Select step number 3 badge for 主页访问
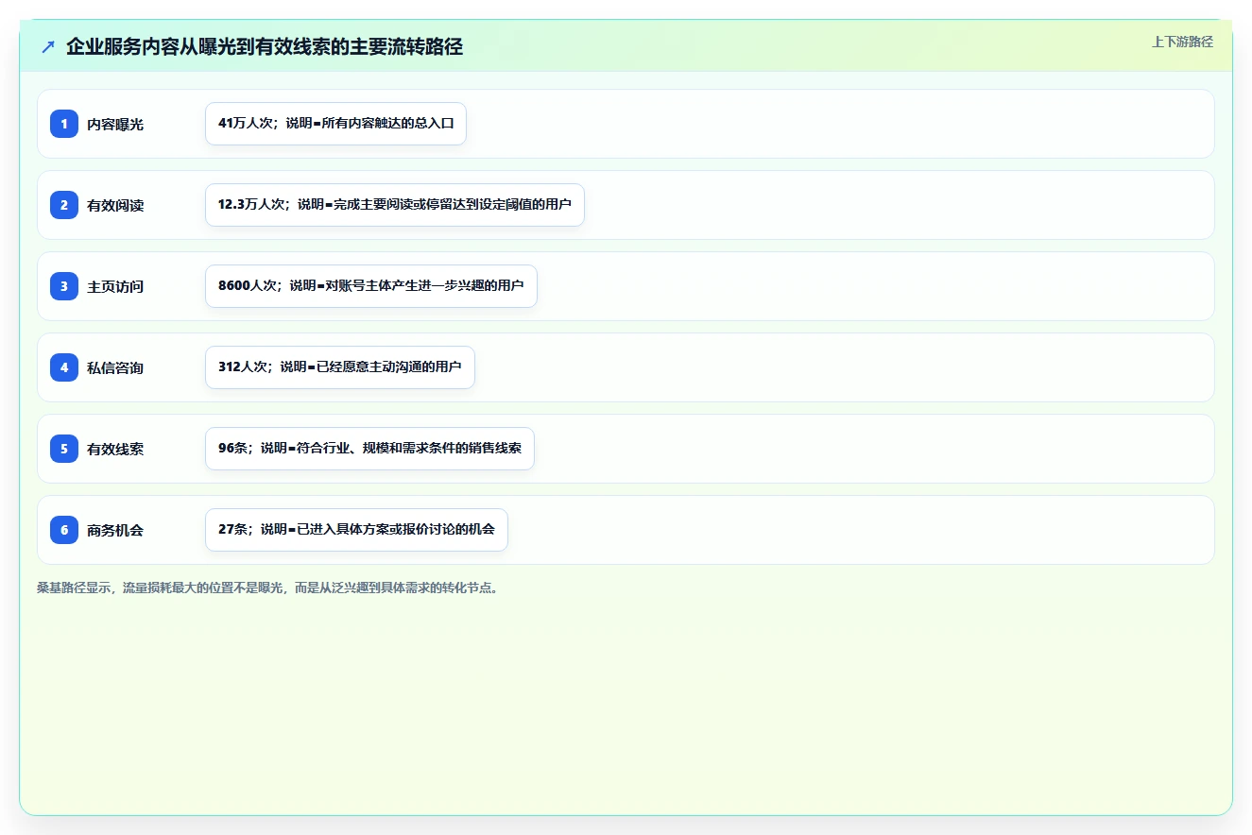The width and height of the screenshot is (1252, 835). (64, 286)
